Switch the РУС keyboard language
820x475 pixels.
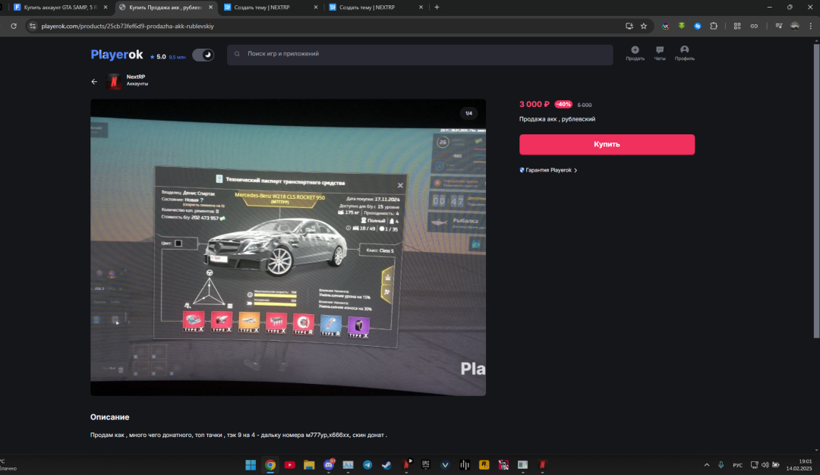click(737, 465)
